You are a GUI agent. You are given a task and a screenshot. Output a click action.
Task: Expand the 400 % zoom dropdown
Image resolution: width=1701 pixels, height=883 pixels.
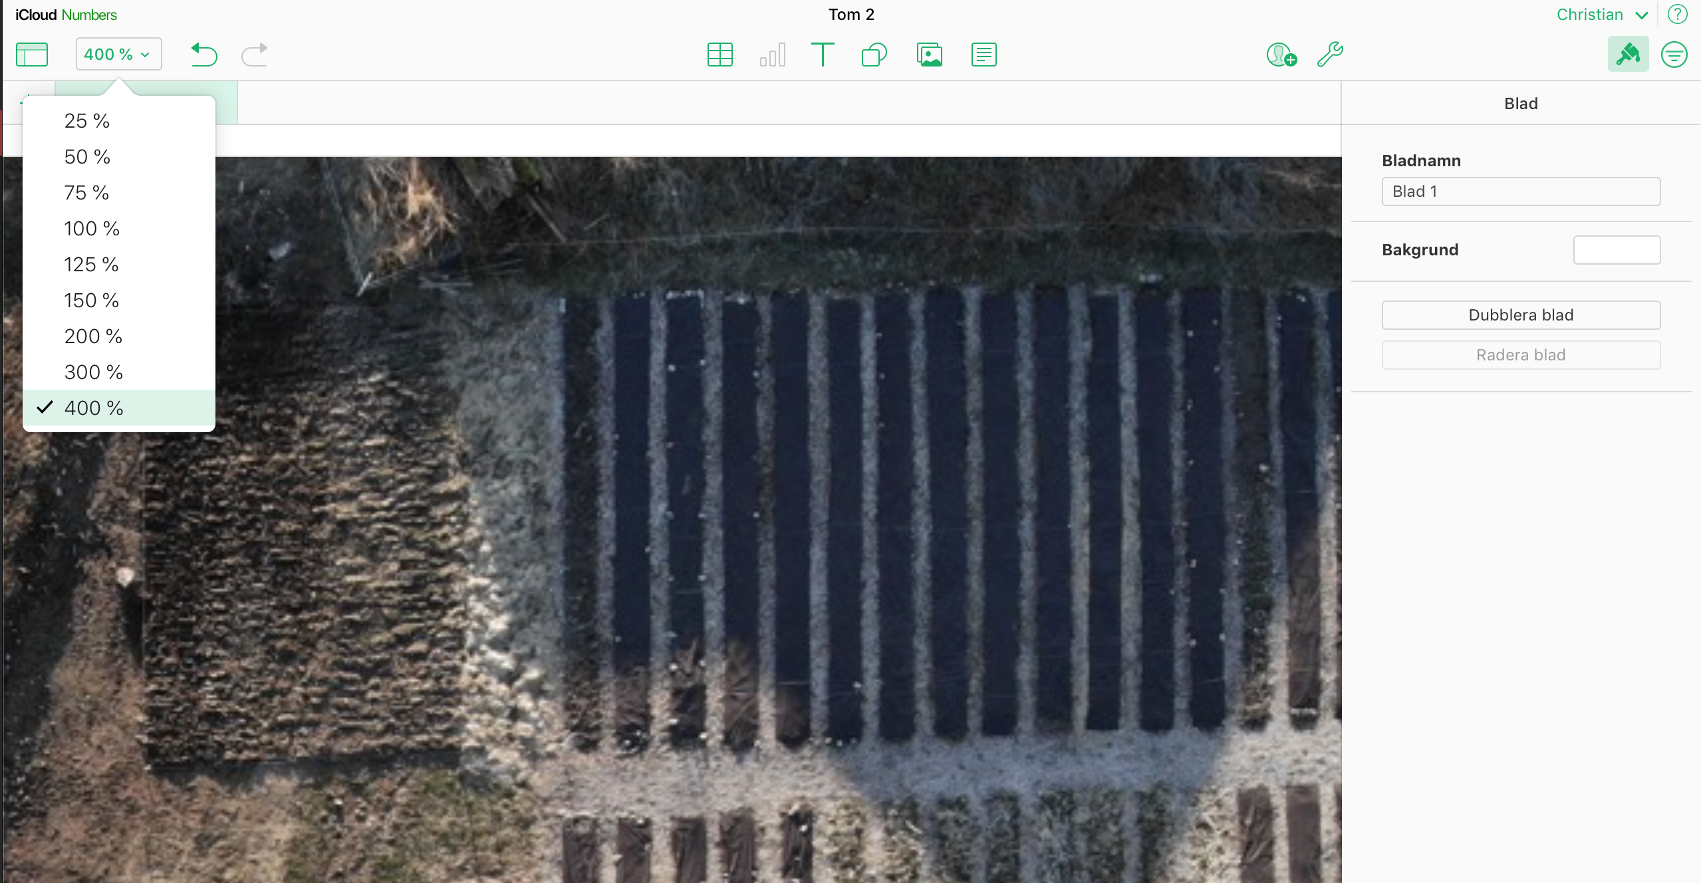(118, 55)
